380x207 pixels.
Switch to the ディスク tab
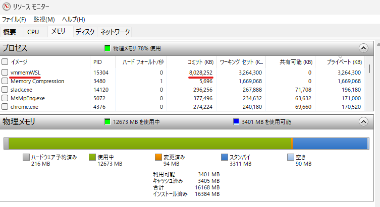pos(85,32)
